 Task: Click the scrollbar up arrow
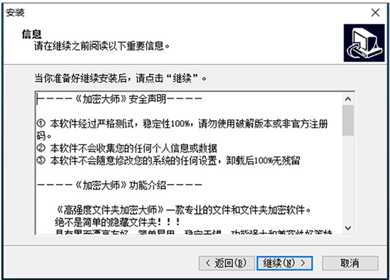point(348,99)
